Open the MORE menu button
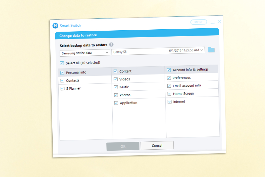 198,22
